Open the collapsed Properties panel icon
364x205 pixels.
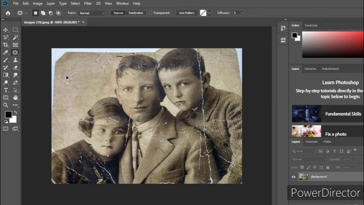point(283,40)
